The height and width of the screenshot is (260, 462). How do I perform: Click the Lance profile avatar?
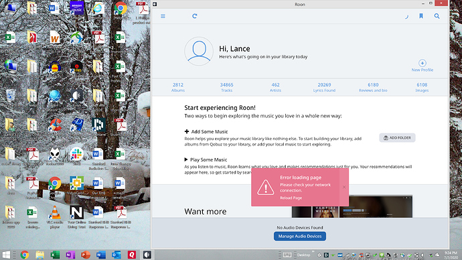[x=199, y=52]
